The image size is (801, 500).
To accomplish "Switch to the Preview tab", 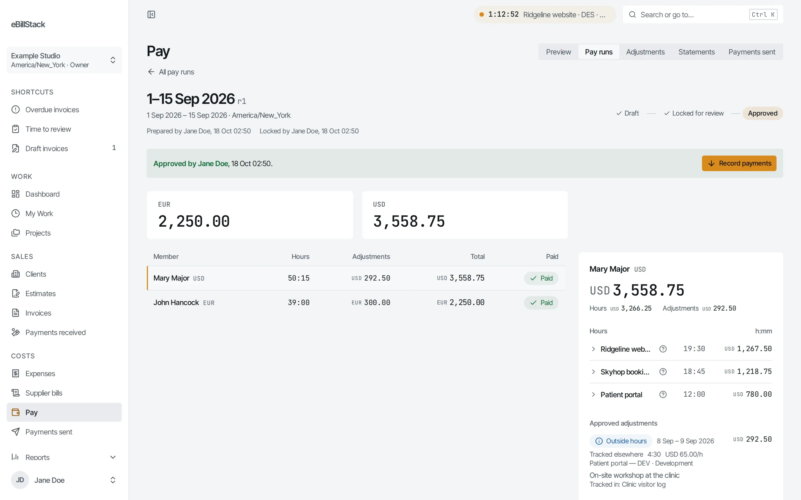I will pyautogui.click(x=558, y=52).
